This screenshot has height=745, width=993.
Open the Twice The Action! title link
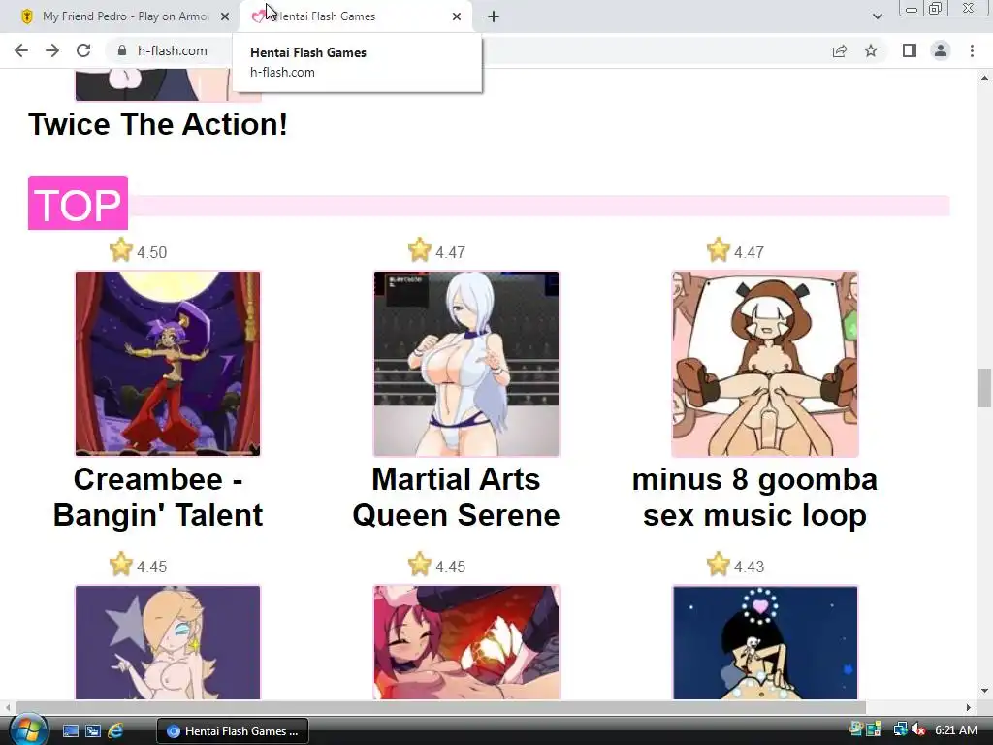pos(158,124)
